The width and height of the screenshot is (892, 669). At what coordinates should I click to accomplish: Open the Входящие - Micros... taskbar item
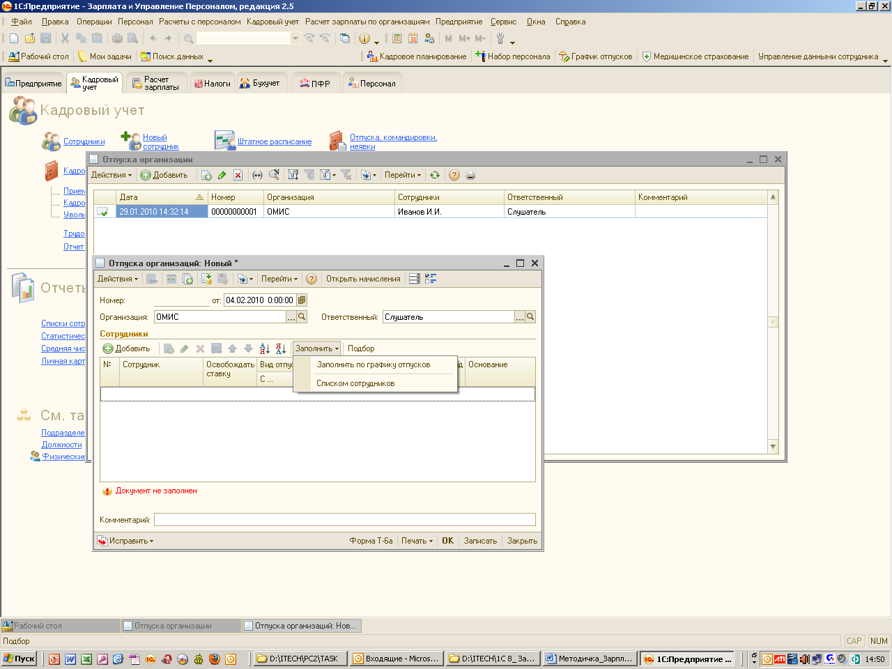[396, 659]
